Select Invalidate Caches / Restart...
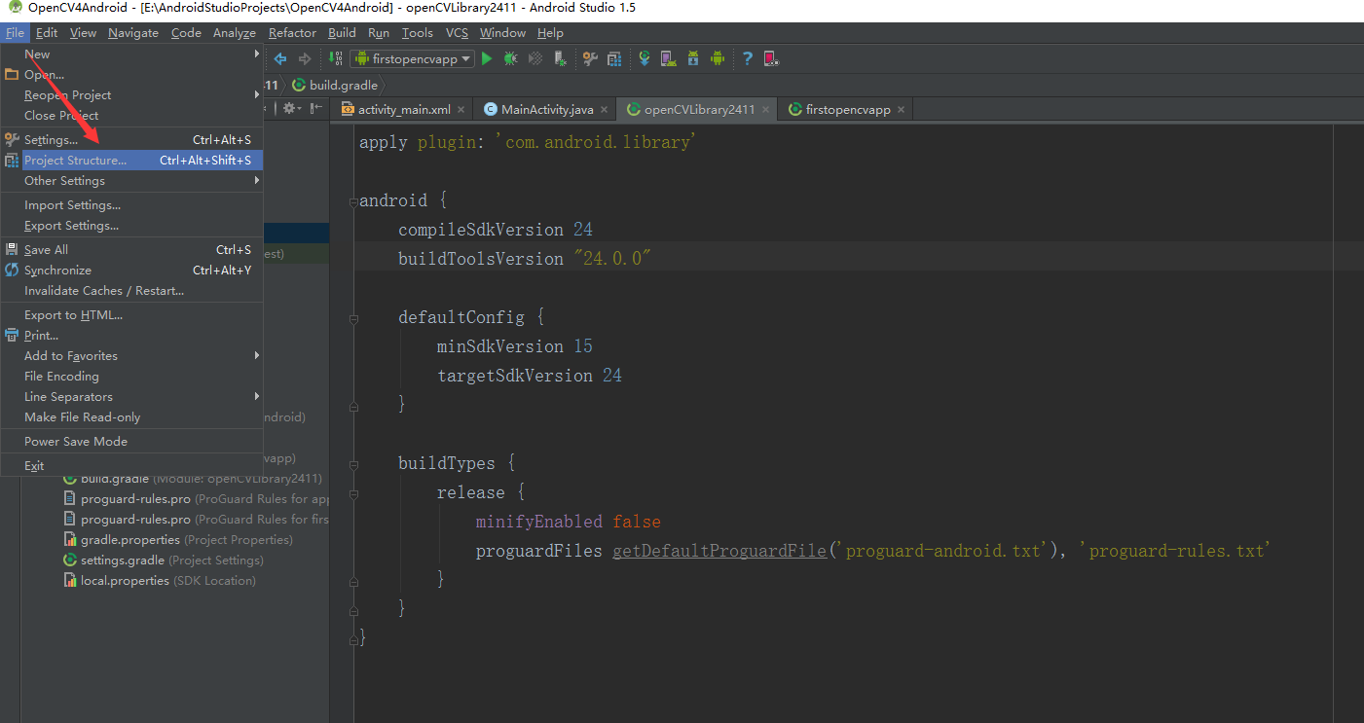 [131, 291]
